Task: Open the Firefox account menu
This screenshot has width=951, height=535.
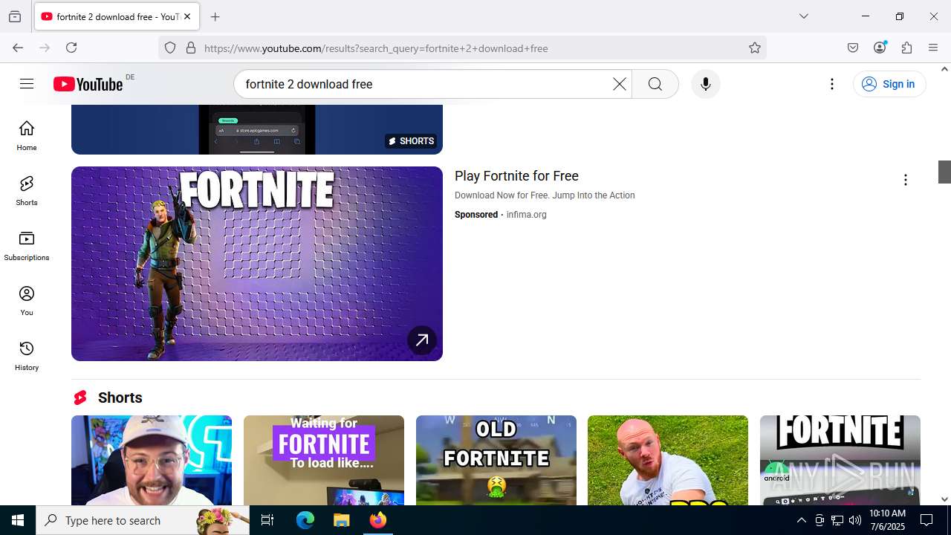Action: click(x=880, y=48)
